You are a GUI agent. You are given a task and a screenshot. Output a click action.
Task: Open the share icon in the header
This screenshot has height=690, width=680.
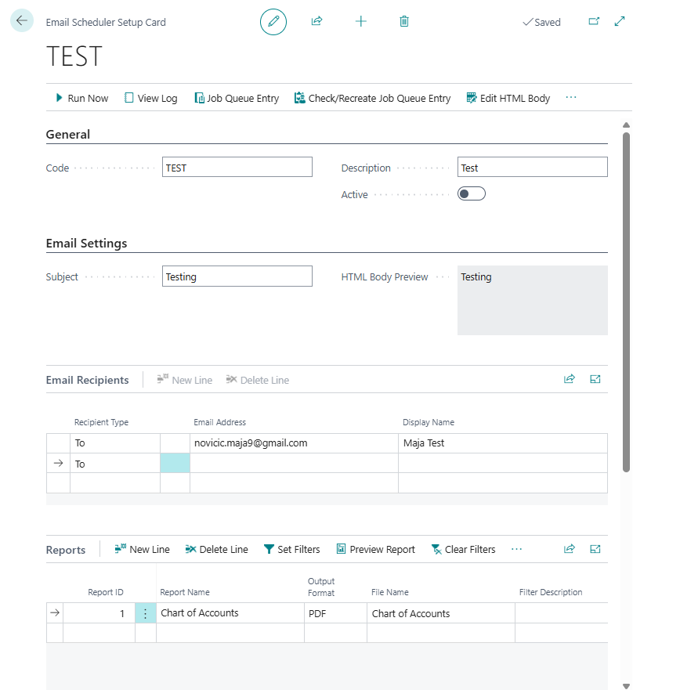[x=317, y=21]
